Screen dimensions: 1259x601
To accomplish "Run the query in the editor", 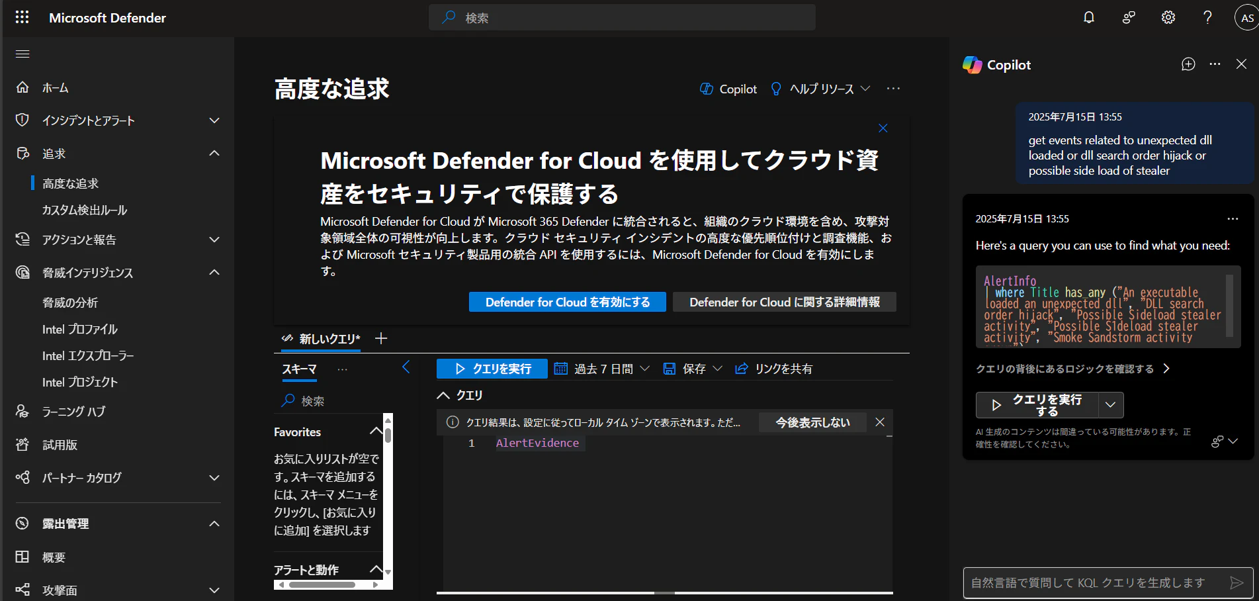I will (x=492, y=369).
